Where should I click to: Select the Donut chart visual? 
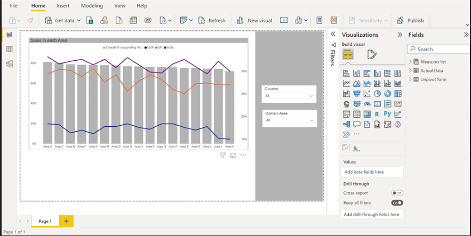[387, 94]
